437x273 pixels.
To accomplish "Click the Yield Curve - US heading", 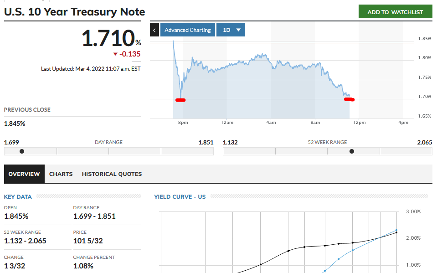I will 180,197.
